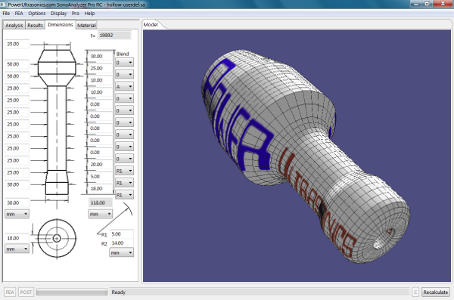454x300 pixels.
Task: Click the small C button beside Recalculate
Action: click(x=415, y=292)
